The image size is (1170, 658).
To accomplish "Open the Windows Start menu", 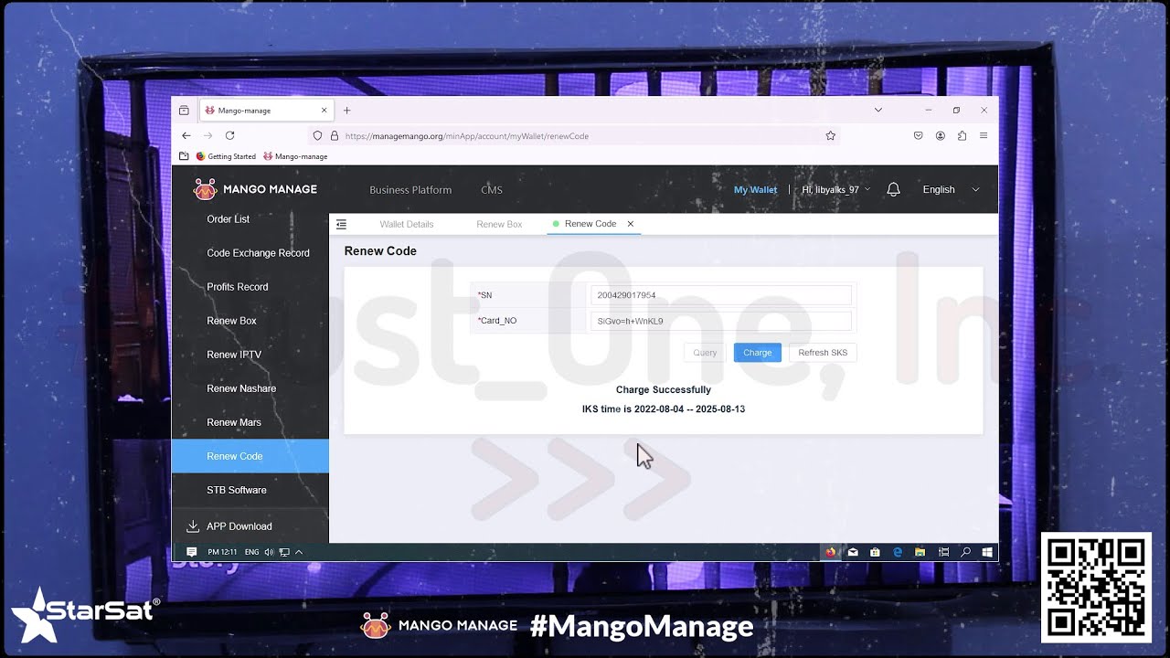I will coord(987,552).
